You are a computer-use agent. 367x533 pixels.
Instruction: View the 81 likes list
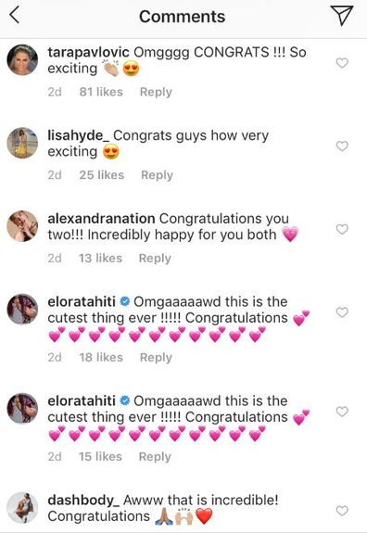[x=101, y=92]
